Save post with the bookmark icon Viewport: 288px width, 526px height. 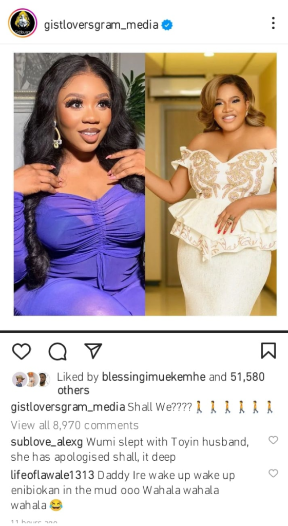(268, 351)
